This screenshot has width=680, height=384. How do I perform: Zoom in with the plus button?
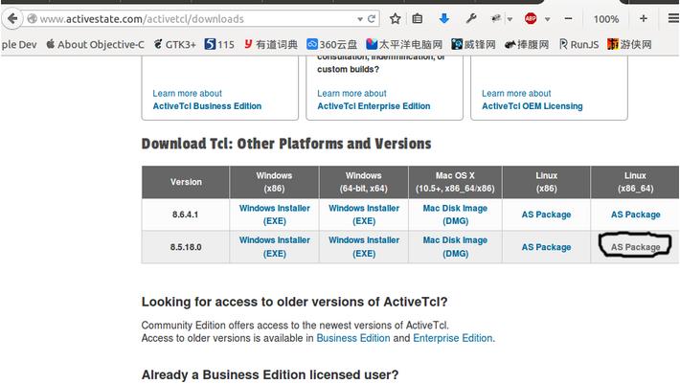pos(644,18)
